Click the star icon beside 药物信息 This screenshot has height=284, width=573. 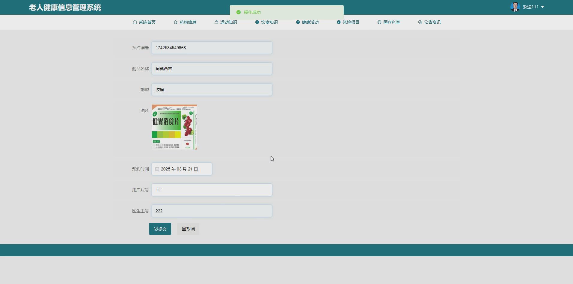(176, 22)
